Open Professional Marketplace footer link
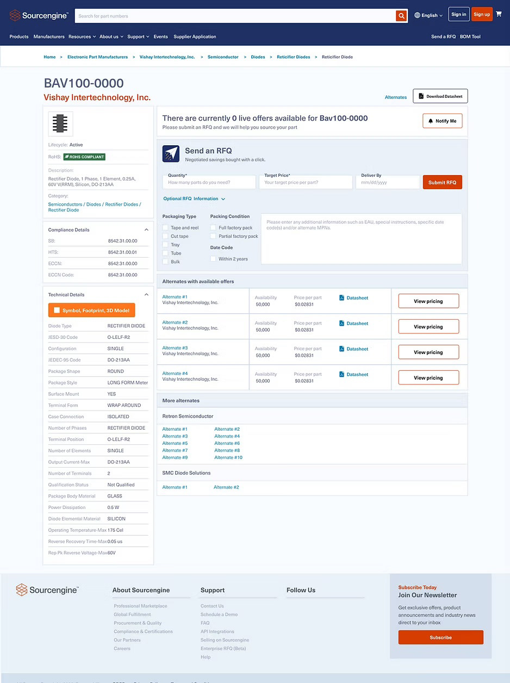The image size is (510, 683). click(140, 606)
